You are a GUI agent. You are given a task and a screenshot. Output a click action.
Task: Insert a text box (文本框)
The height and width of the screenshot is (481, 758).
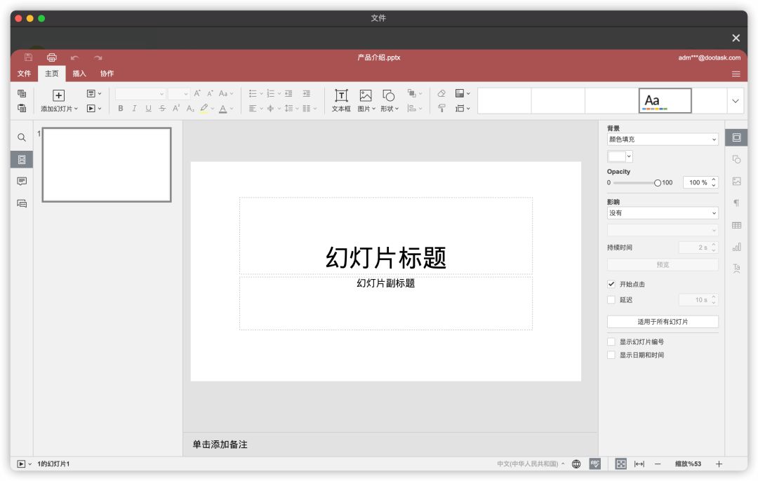click(341, 100)
